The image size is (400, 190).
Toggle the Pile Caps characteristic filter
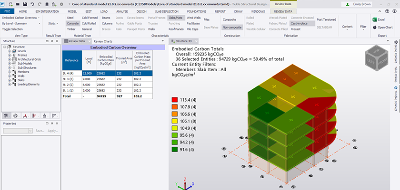pos(192,29)
